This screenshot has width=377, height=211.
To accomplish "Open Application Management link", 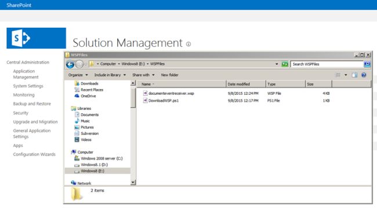I will (x=26, y=74).
